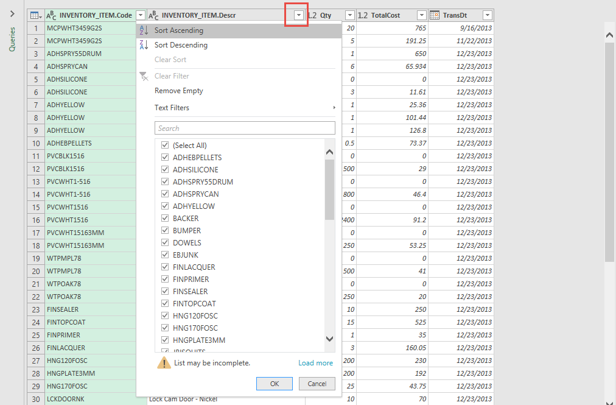Uncheck the FINLACQUER checkbox
616x405 pixels.
coord(165,267)
